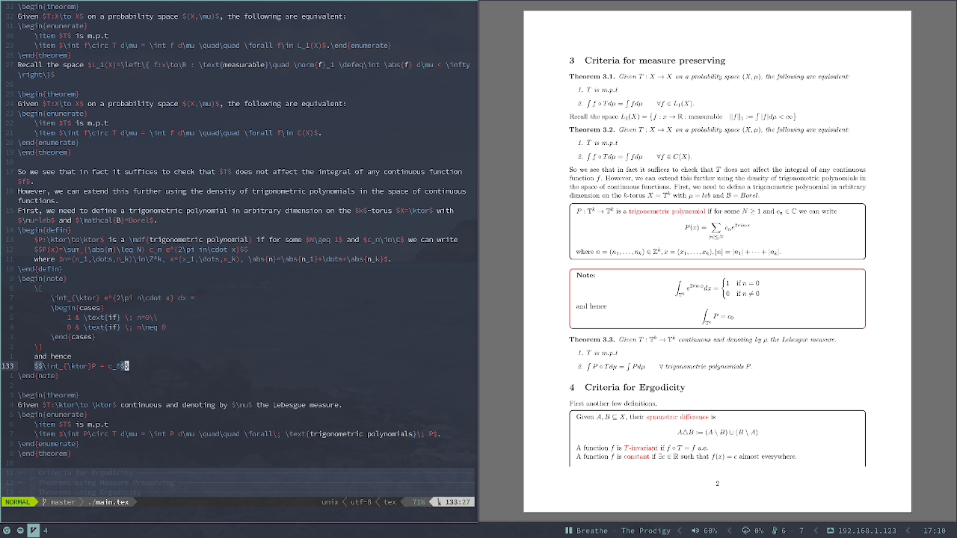Click the \begin{cases} line in editor
The image size is (957, 538).
point(77,308)
